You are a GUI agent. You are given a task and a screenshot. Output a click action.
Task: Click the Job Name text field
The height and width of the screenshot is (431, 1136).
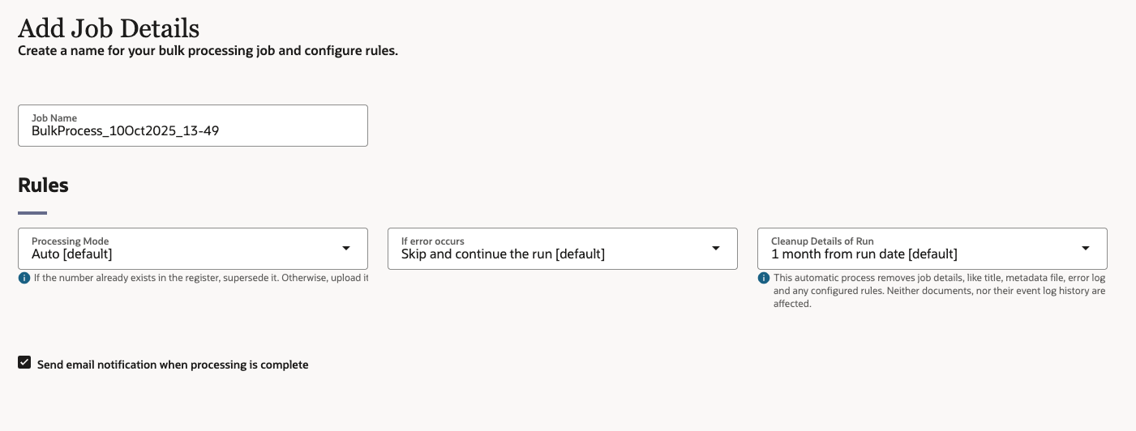coord(192,130)
